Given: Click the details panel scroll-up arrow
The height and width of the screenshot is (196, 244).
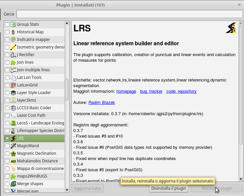Looking at the screenshot, I should (x=241, y=23).
